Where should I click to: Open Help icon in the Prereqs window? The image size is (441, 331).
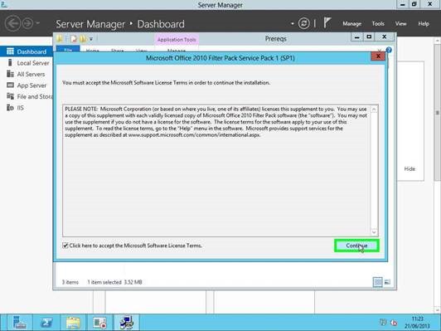point(389,50)
